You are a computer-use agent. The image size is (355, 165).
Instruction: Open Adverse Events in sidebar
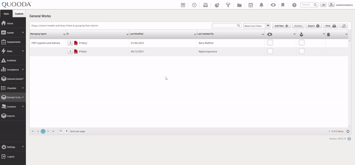coord(13,79)
